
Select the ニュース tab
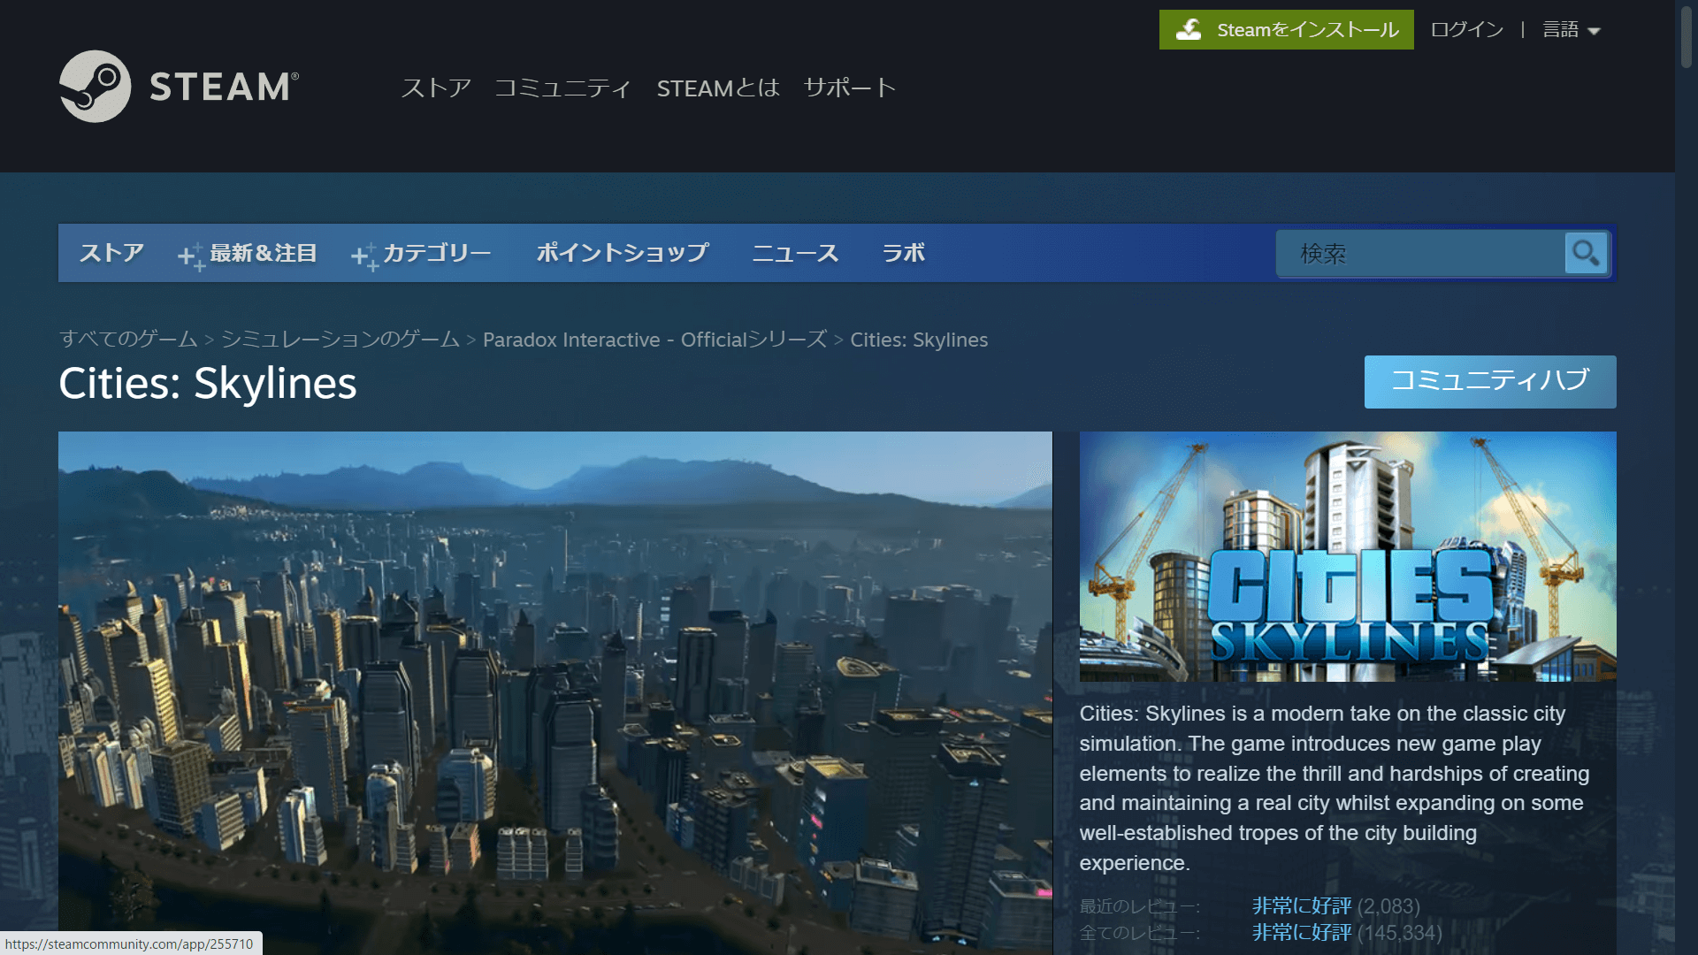794,254
